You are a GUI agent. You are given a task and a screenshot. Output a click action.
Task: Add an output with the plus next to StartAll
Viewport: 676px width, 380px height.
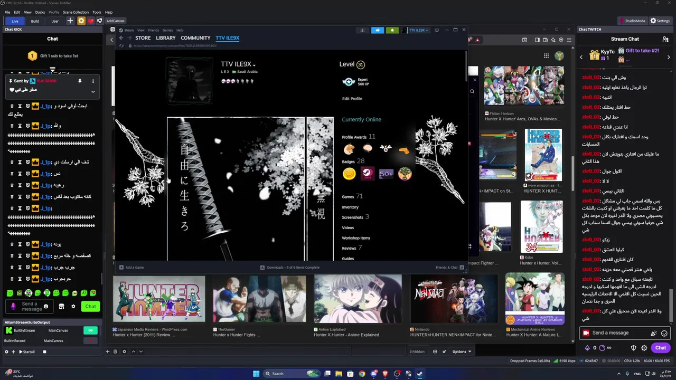[14, 351]
